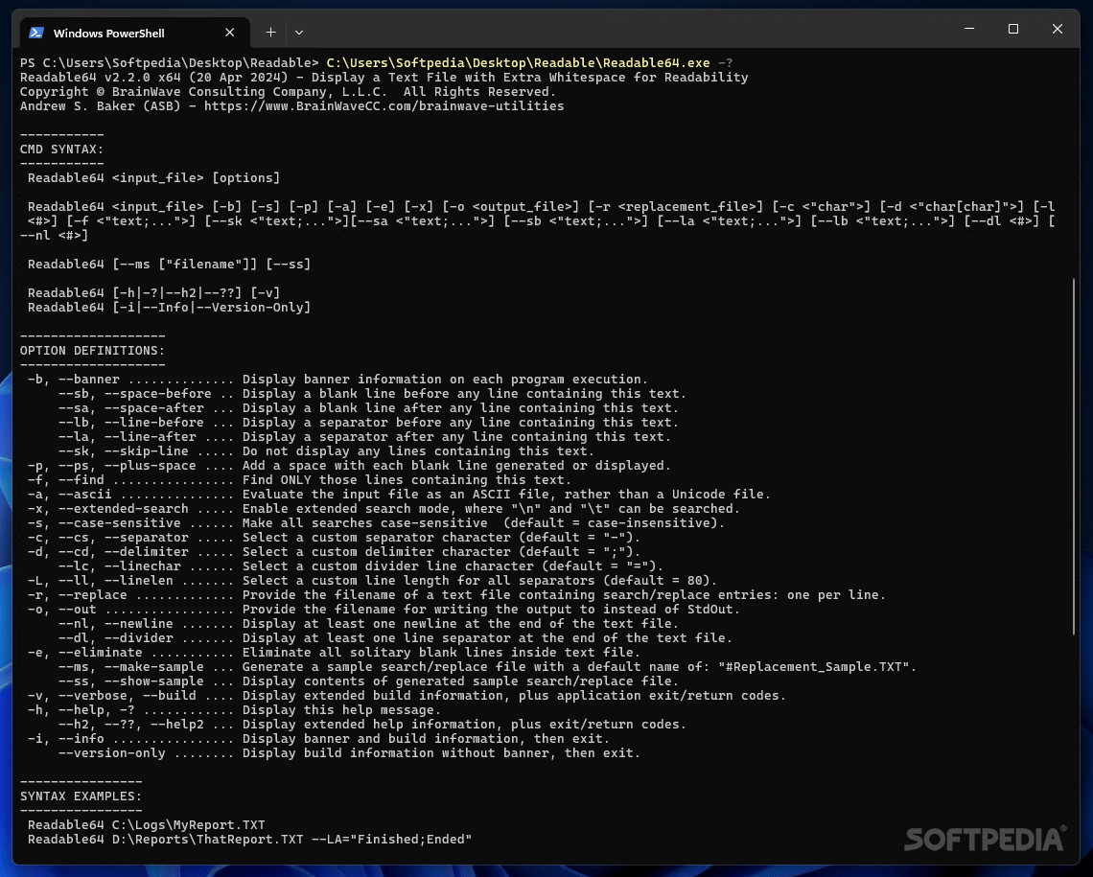Screen dimensions: 1093x877
Task: Click the '--nl, --newline' option line
Action: coord(368,623)
